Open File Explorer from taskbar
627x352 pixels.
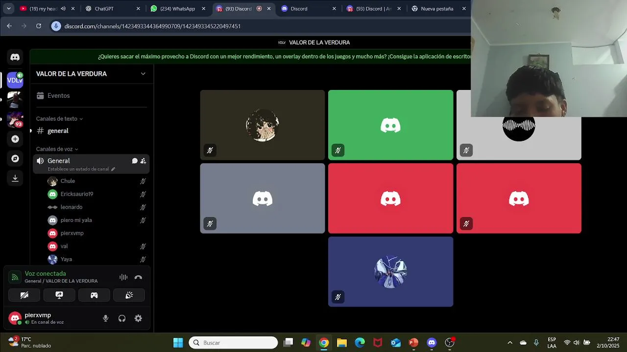click(x=342, y=343)
